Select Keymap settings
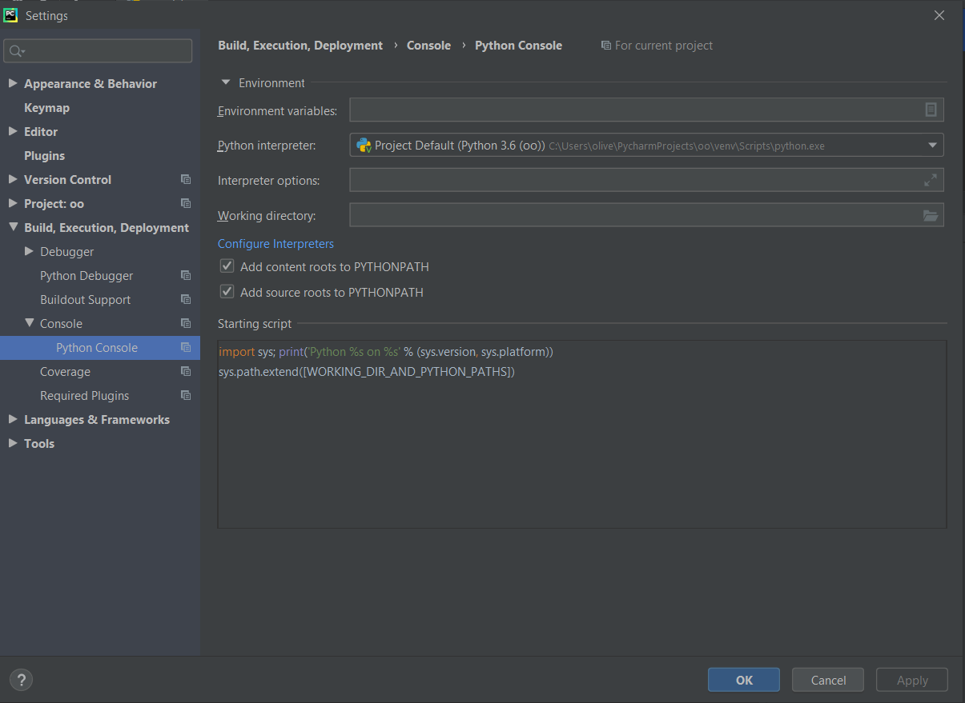The height and width of the screenshot is (703, 965). pos(46,107)
